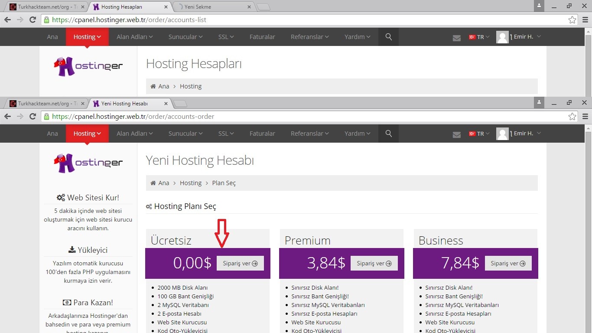The height and width of the screenshot is (333, 592).
Task: Switch to the Yeni Sekme tab
Action: pos(212,7)
